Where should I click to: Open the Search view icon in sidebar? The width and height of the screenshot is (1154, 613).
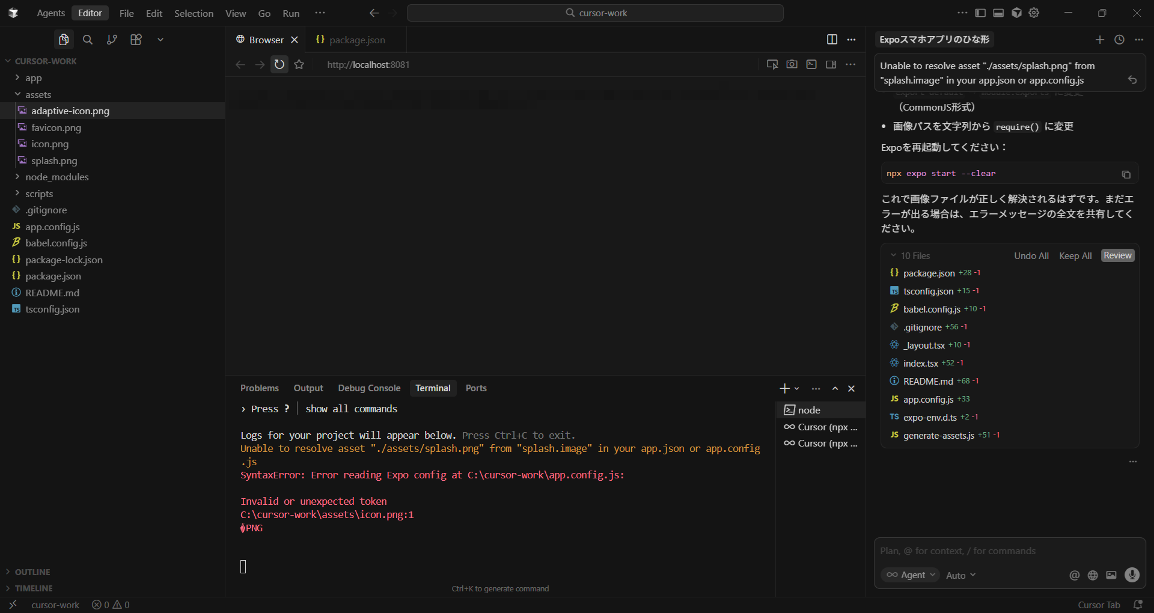pyautogui.click(x=88, y=40)
